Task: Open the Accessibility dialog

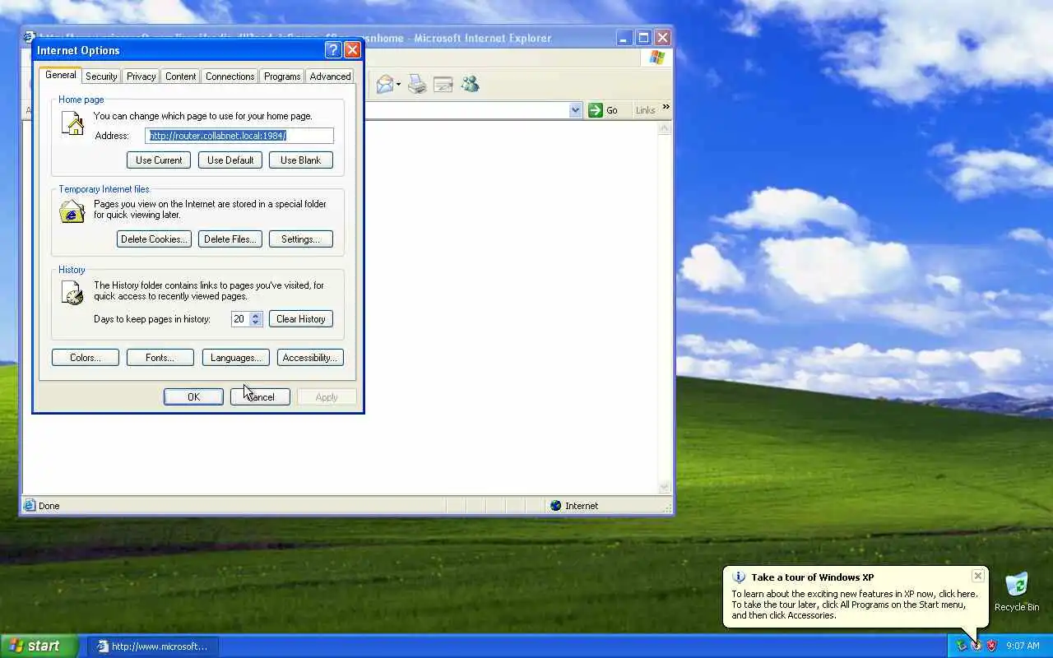Action: click(310, 358)
